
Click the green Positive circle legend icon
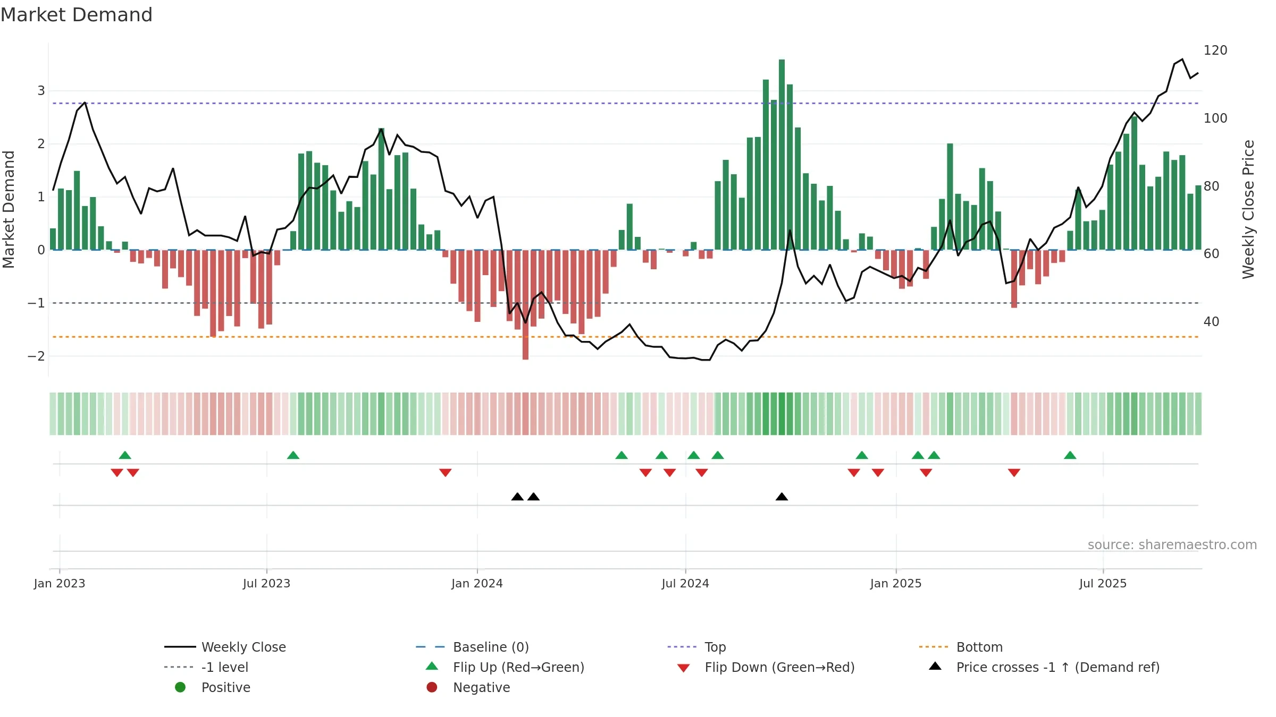pyautogui.click(x=180, y=687)
